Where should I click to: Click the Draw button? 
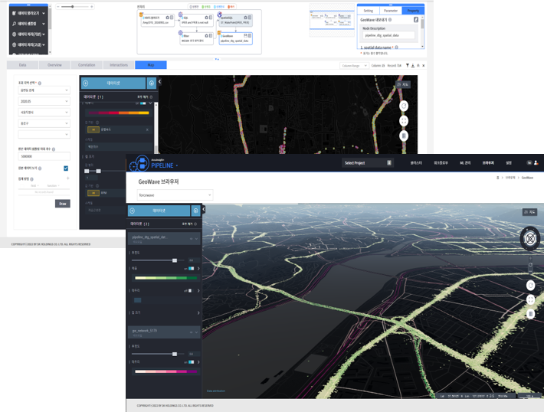coord(63,204)
